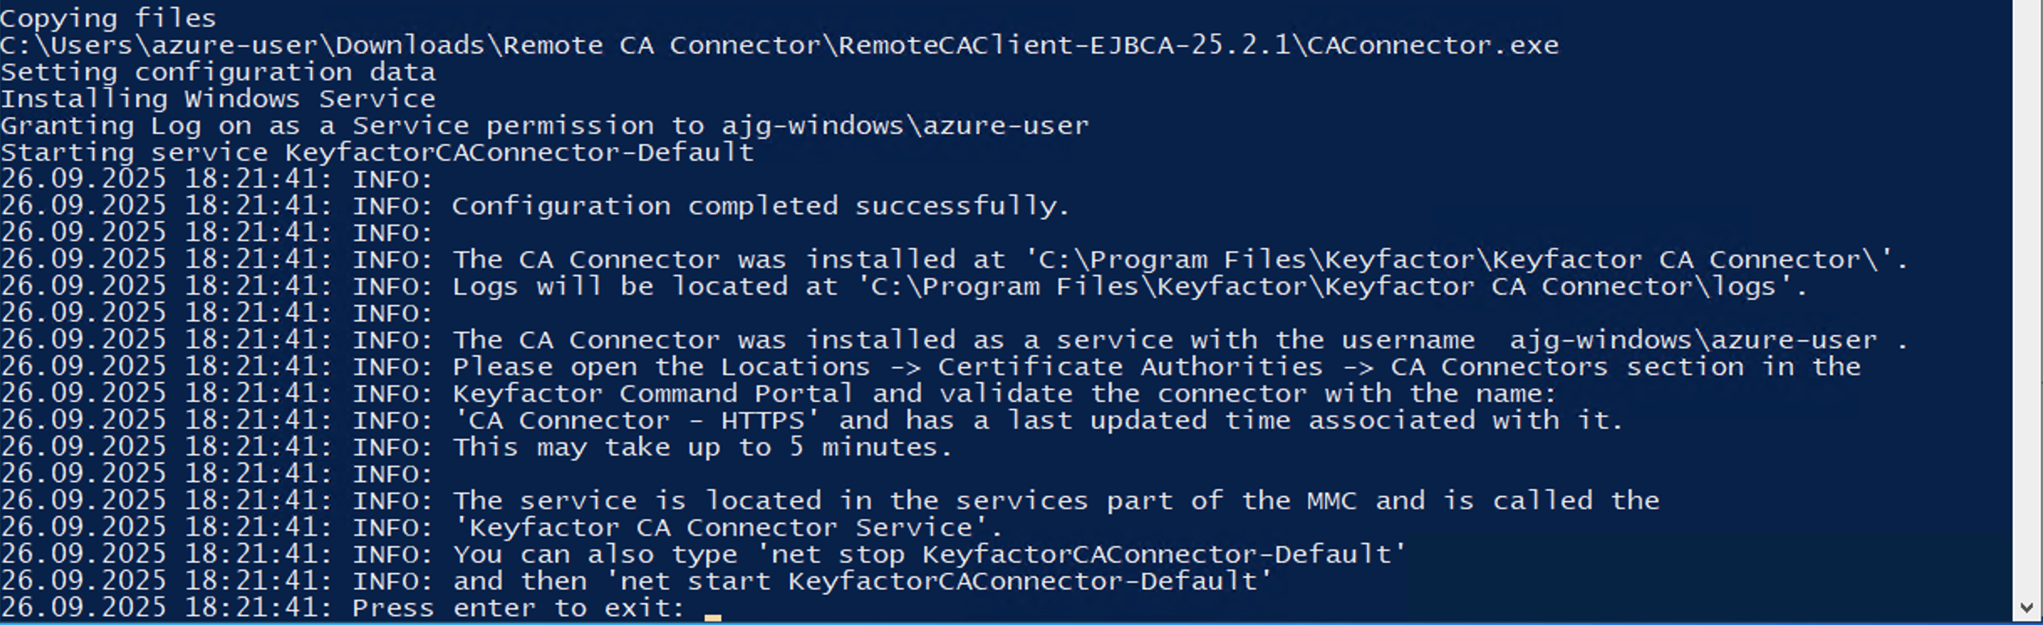Click the CAConnector.exe file path line
This screenshot has height=625, width=2043.
[x=778, y=45]
